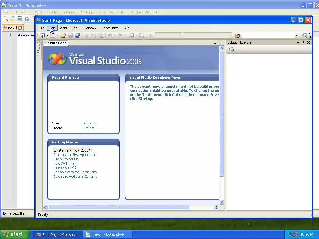Open the Visual Studio Window menu

90,28
